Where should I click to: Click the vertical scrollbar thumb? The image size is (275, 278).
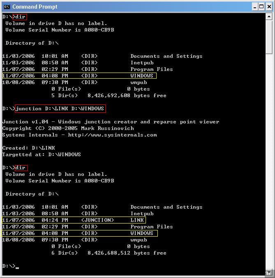pyautogui.click(x=269, y=37)
